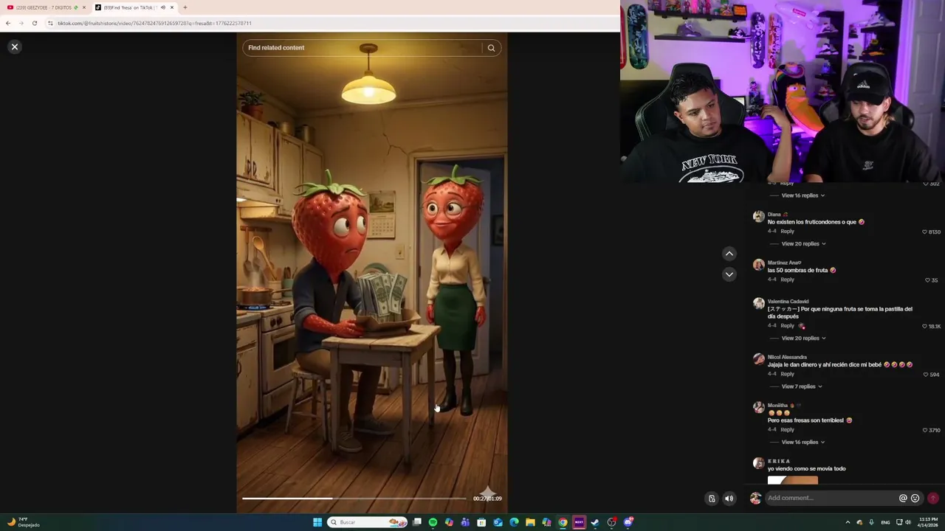Reply to Nicol Alessandra's comment
The image size is (945, 531).
click(788, 374)
